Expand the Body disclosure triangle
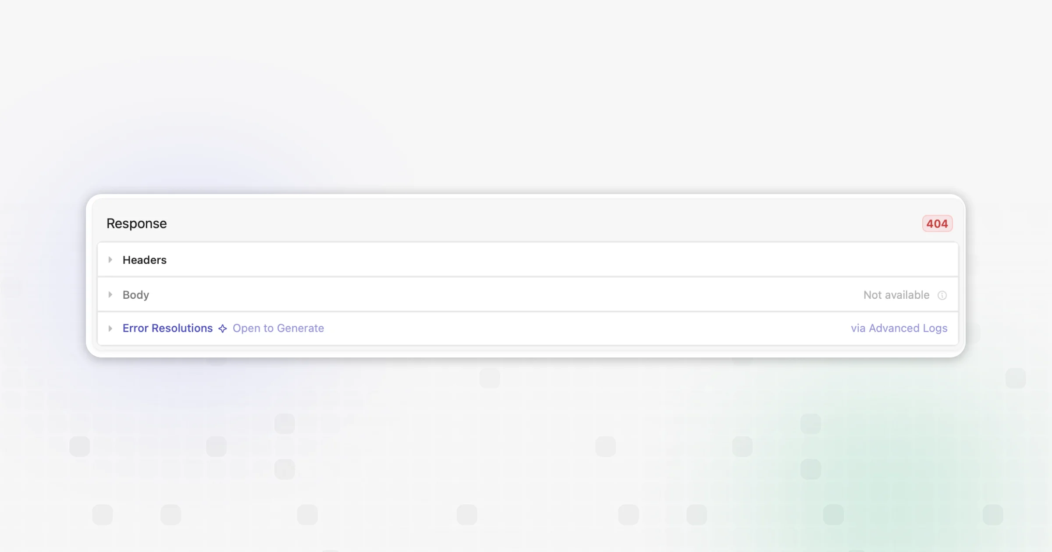1052x552 pixels. [x=110, y=295]
